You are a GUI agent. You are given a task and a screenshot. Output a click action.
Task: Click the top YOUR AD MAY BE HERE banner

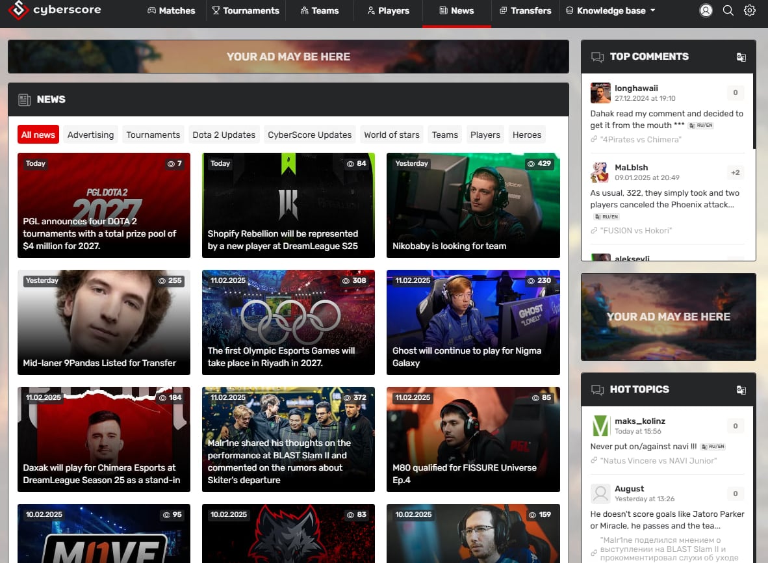[288, 57]
